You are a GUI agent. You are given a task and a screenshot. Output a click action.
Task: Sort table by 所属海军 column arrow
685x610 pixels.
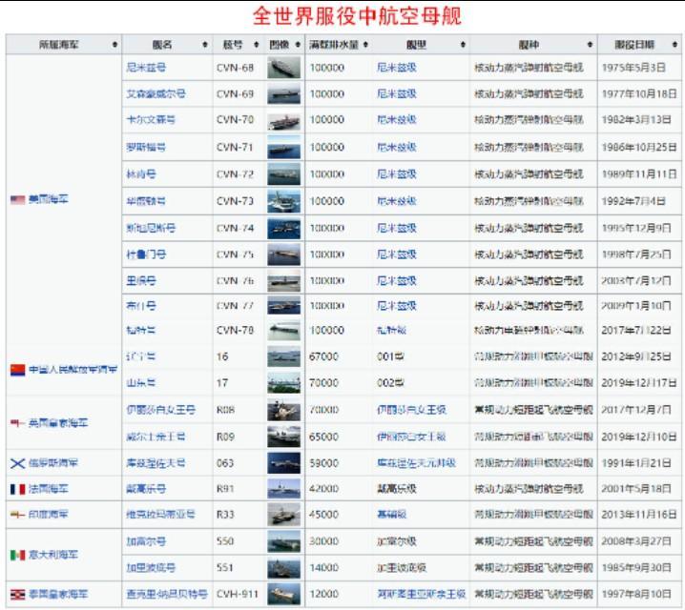114,45
